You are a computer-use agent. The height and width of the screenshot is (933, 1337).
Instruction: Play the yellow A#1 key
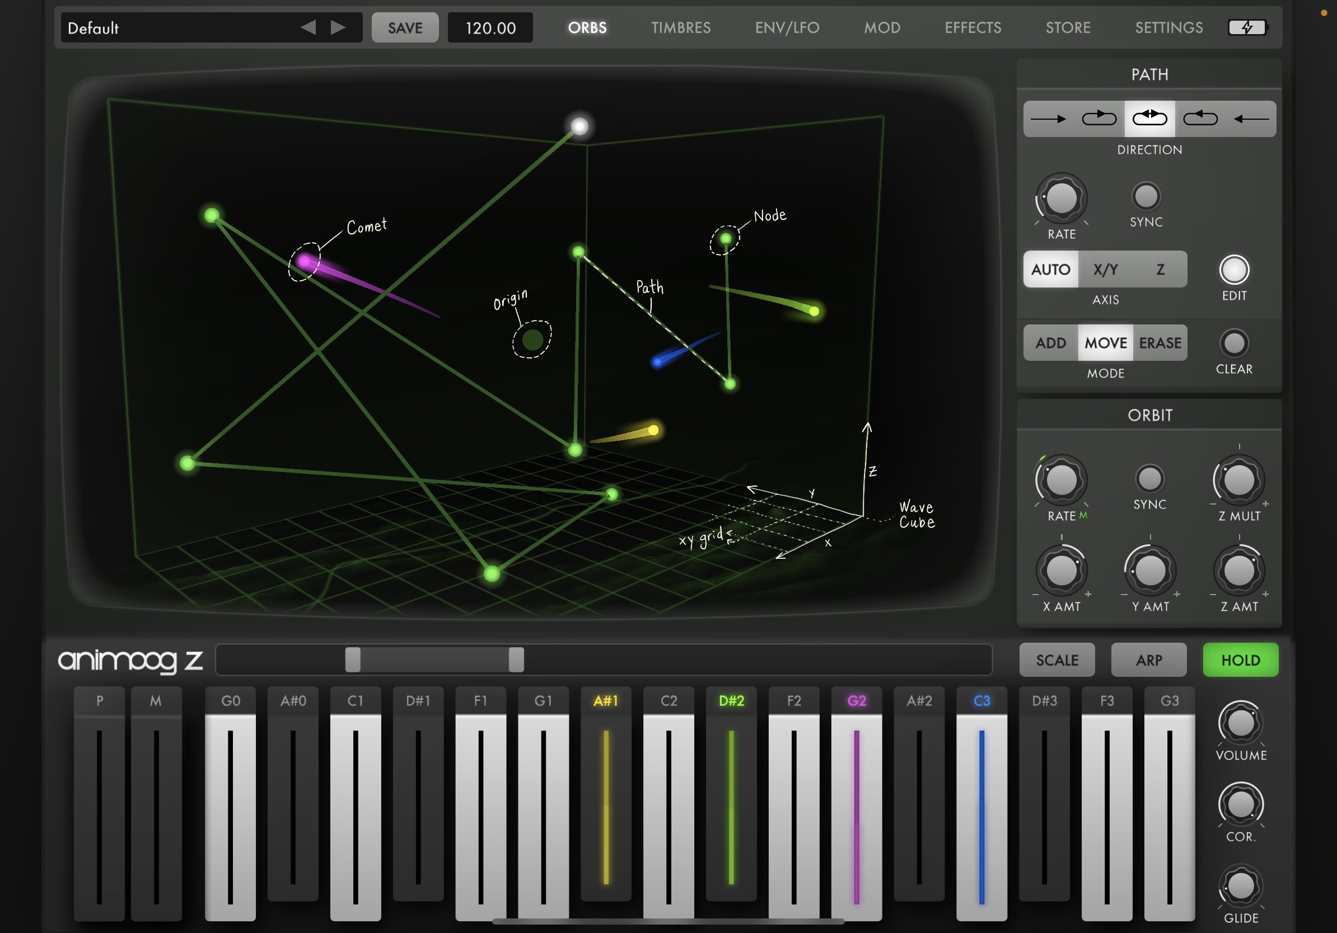click(x=606, y=794)
